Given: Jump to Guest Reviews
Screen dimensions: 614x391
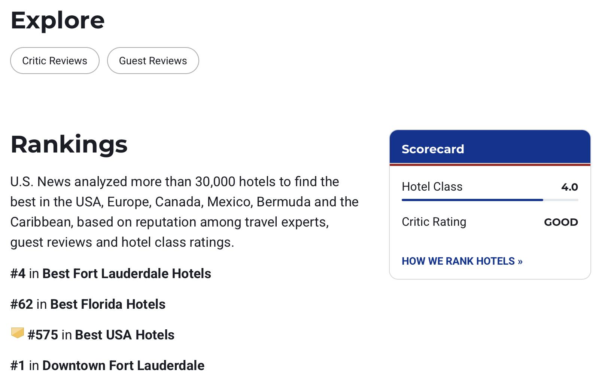Looking at the screenshot, I should pyautogui.click(x=153, y=61).
